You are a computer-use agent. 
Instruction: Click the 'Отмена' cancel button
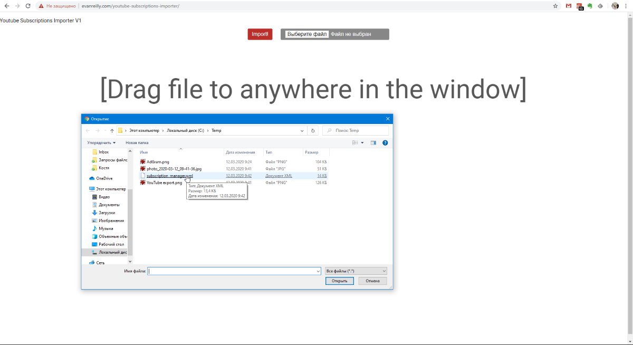click(x=373, y=281)
